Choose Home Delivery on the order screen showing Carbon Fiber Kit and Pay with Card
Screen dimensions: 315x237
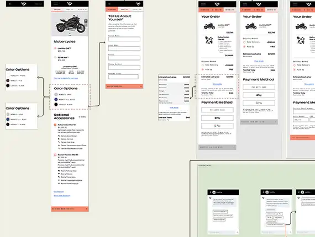pos(203,65)
